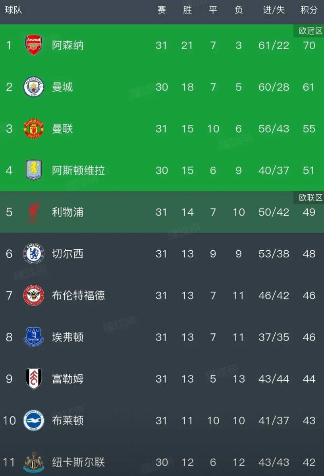Click the Arsenal club crest
The height and width of the screenshot is (476, 324).
click(34, 45)
